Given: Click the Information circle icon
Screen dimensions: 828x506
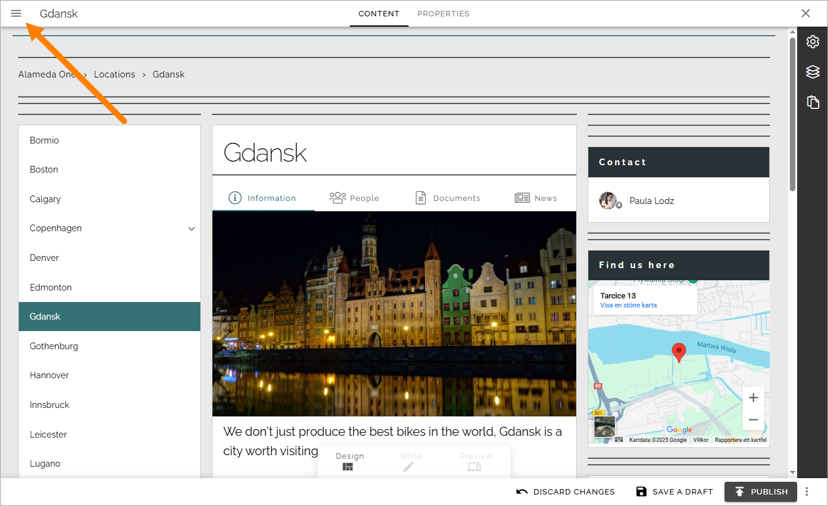Looking at the screenshot, I should pos(235,198).
